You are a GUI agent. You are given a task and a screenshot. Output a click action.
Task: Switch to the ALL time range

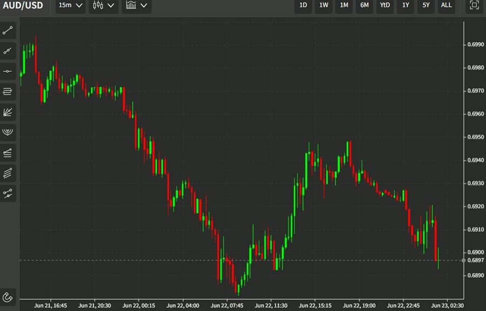(447, 5)
